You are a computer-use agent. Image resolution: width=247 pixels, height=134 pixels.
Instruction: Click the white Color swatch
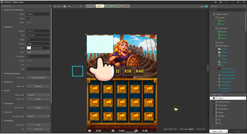[29, 48]
